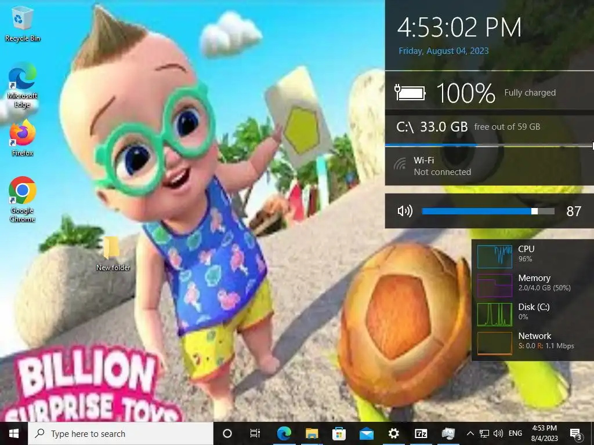
Task: Click the network tray icon
Action: 484,433
